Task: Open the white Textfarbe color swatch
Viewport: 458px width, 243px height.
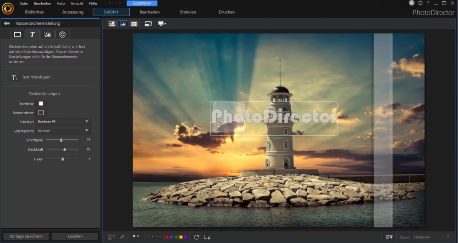Action: coord(41,104)
